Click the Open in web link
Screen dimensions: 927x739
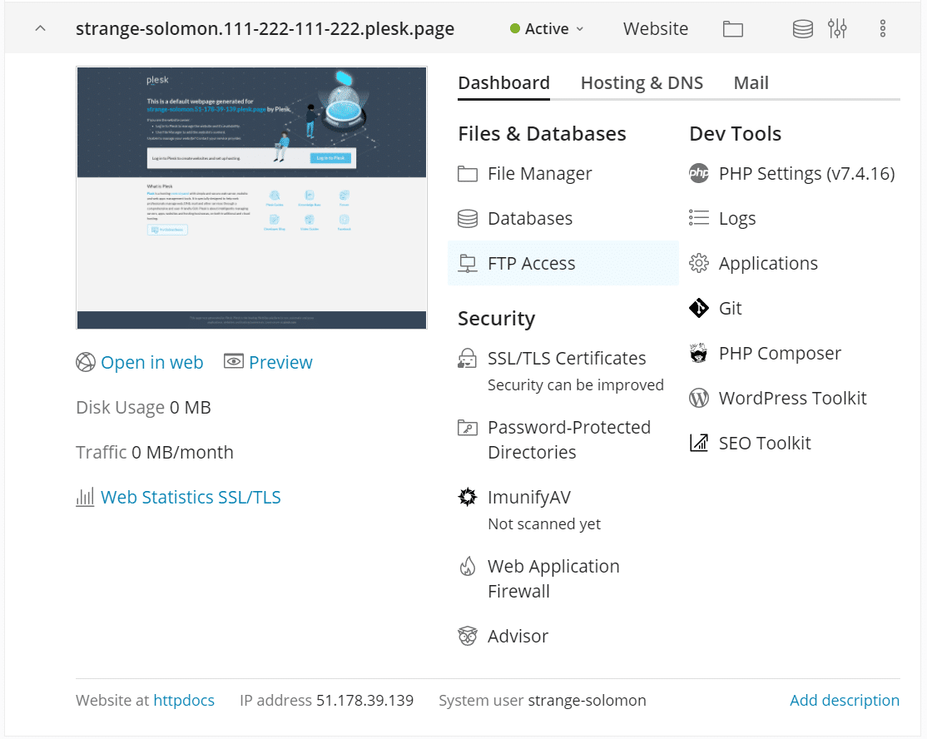[x=151, y=363]
